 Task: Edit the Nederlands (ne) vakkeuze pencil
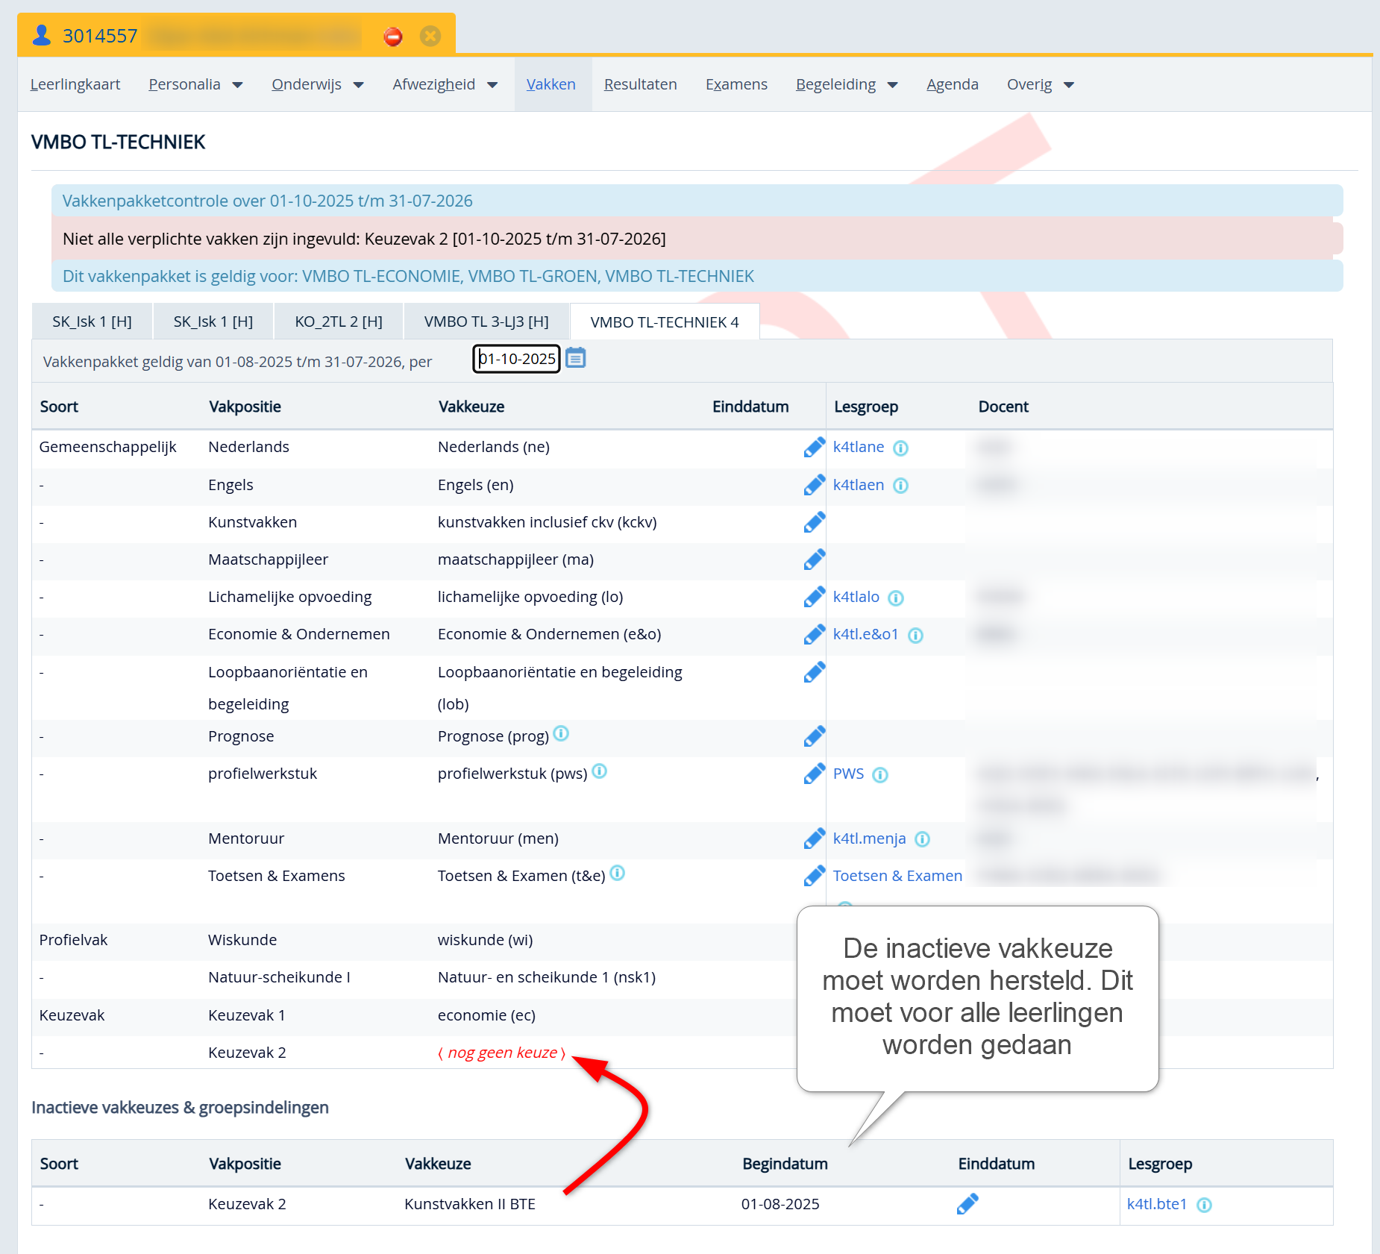click(x=814, y=448)
